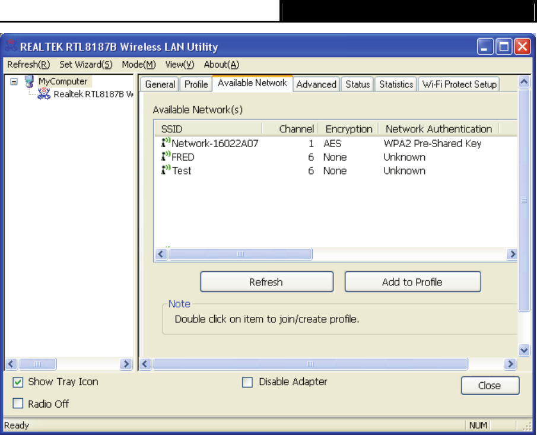This screenshot has height=435, width=537.
Task: Go to the Status tab
Action: tap(358, 84)
